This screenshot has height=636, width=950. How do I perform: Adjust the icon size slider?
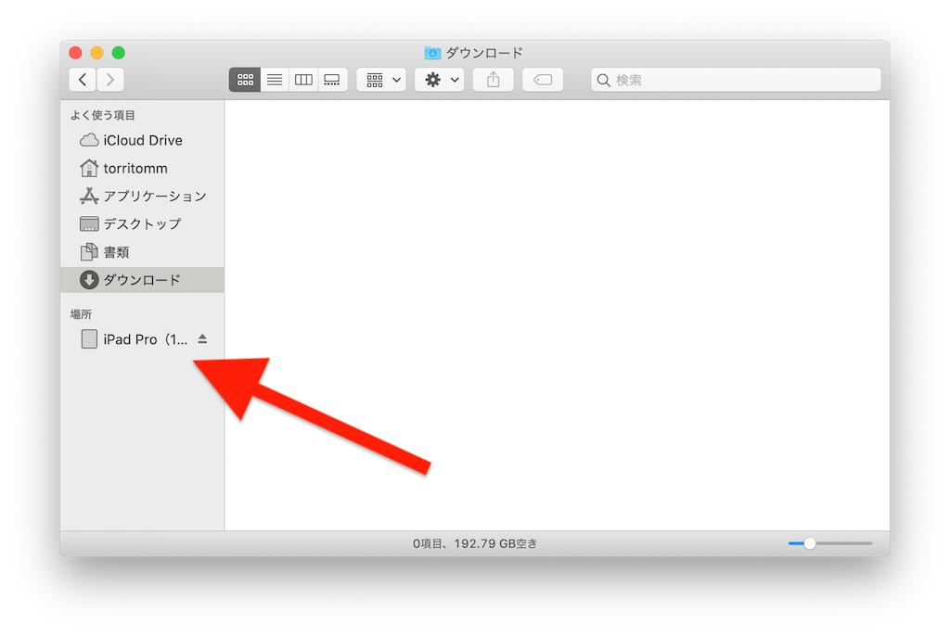tap(810, 543)
